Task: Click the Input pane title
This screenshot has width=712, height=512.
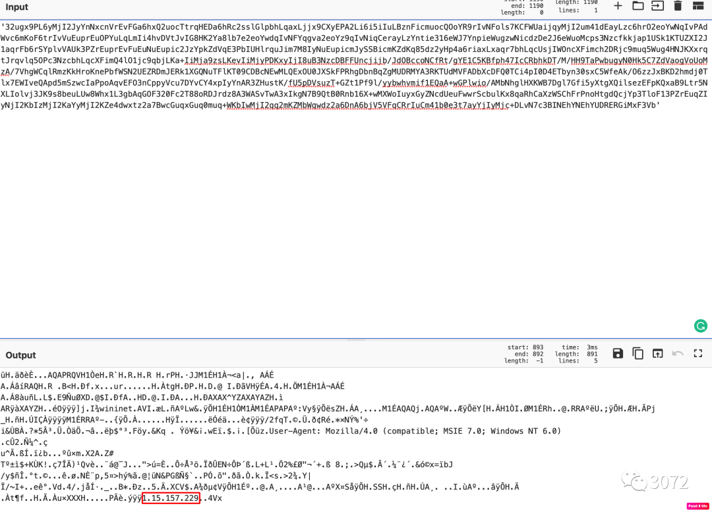Action: click(x=16, y=7)
